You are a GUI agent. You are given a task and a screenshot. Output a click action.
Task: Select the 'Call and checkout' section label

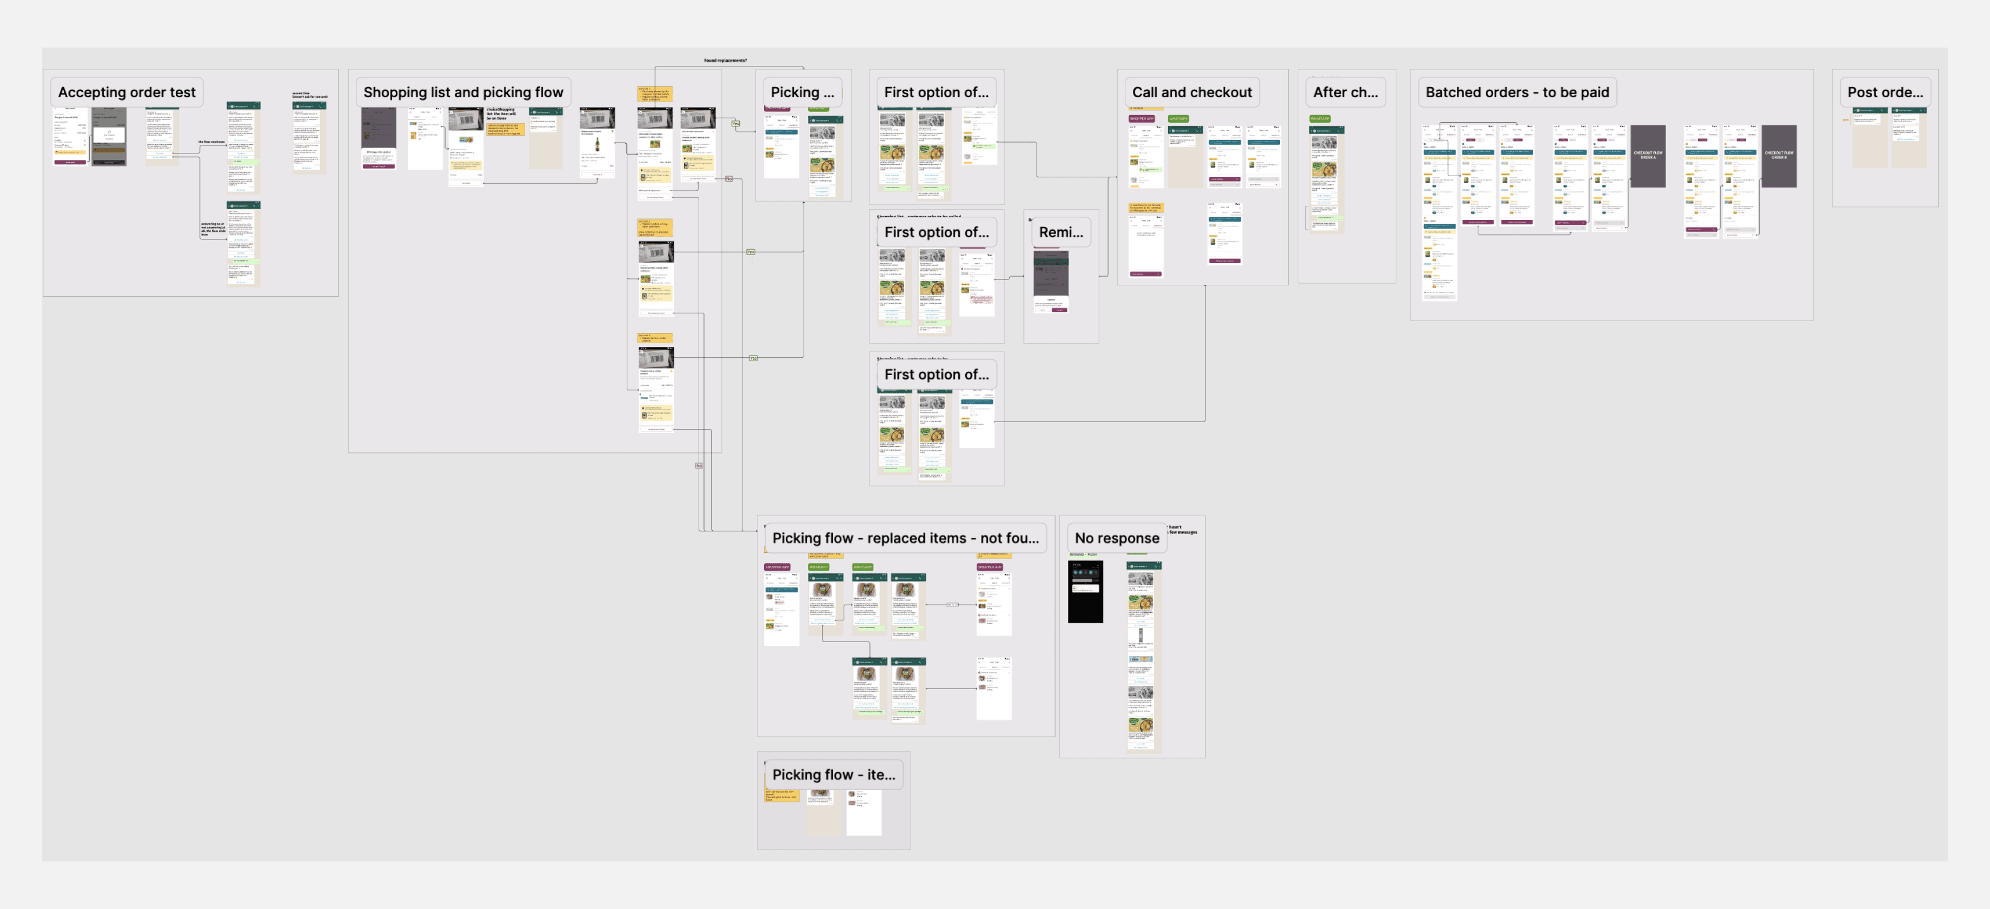(x=1191, y=92)
